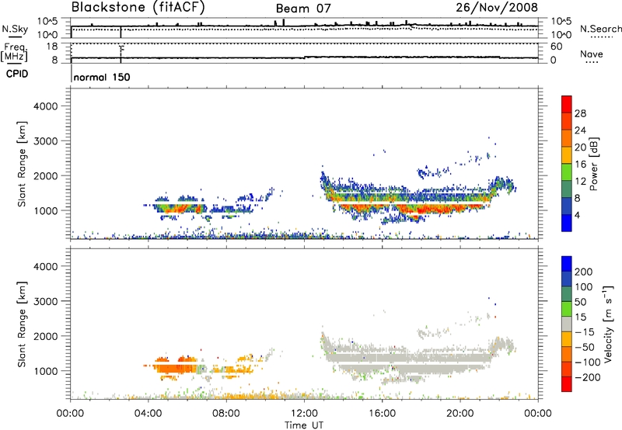Click the '-200' label on the velocity colorbar
This screenshot has height=430, width=622.
[x=588, y=377]
